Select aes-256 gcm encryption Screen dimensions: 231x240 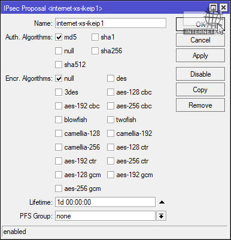59,189
